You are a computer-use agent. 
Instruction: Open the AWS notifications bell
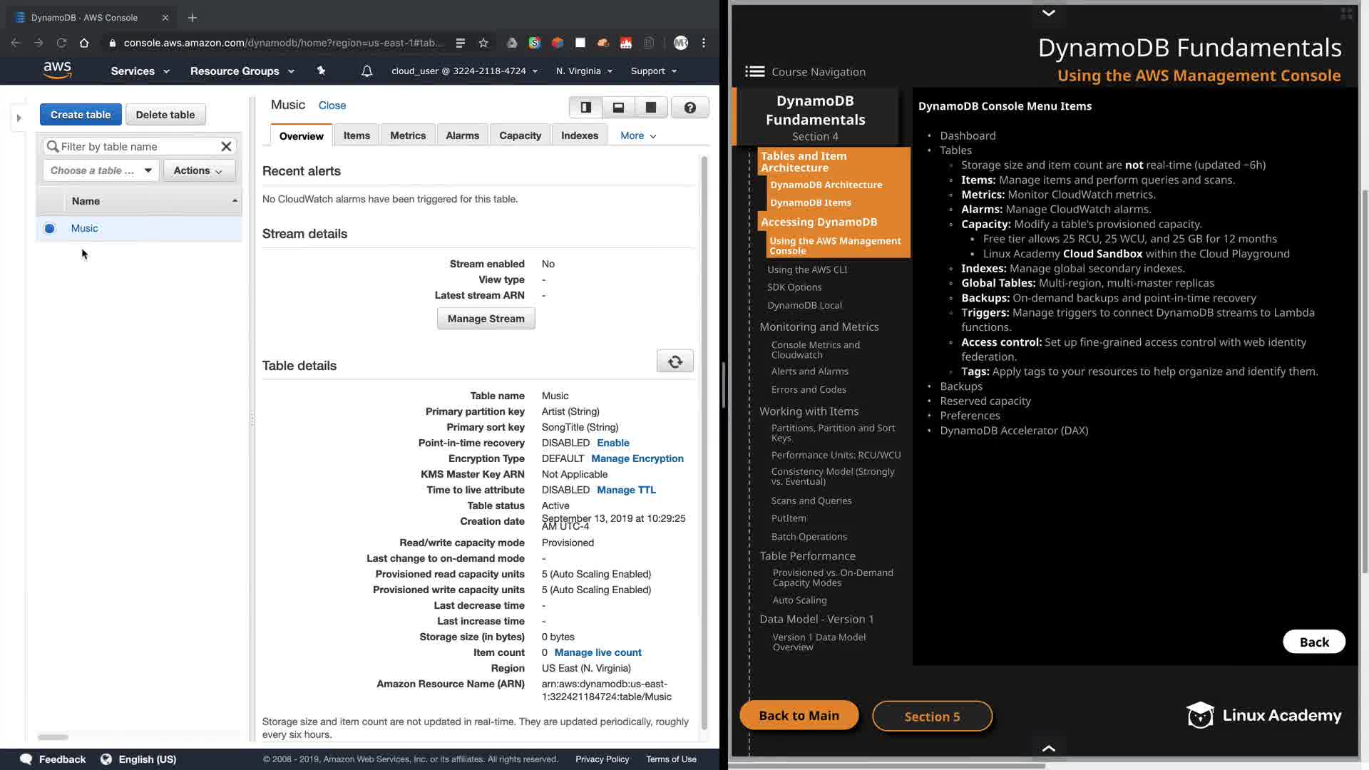click(366, 71)
